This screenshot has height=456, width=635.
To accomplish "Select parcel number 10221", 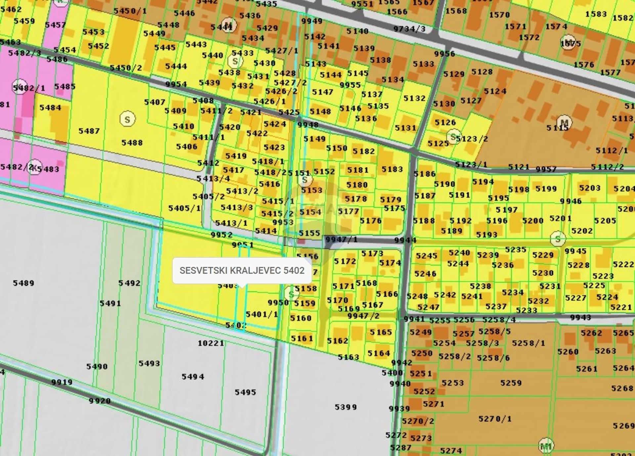I will pos(211,343).
